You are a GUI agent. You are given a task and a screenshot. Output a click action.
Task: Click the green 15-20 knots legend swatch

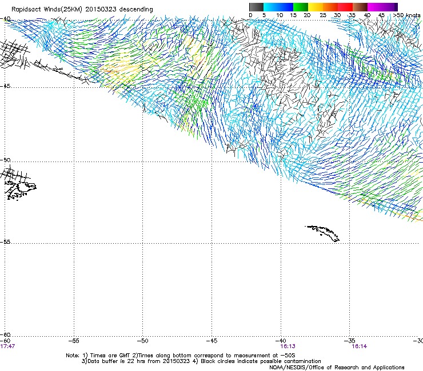click(301, 7)
